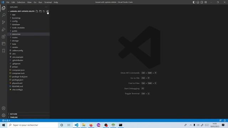
Task: Open Explorer views and more actions menu
Action: tap(46, 7)
